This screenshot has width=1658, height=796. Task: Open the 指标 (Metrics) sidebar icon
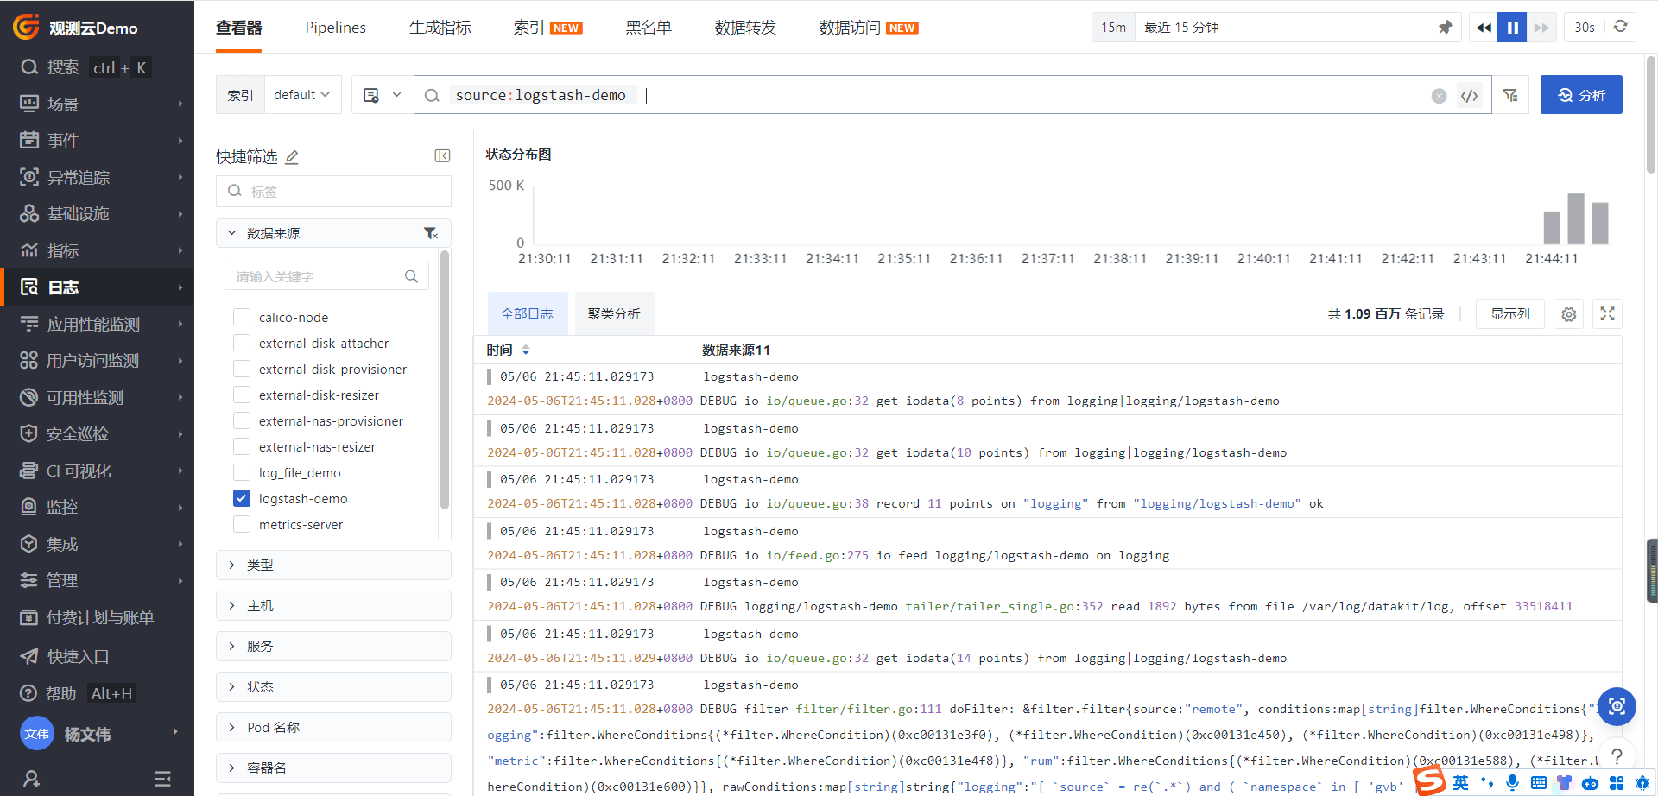(29, 250)
